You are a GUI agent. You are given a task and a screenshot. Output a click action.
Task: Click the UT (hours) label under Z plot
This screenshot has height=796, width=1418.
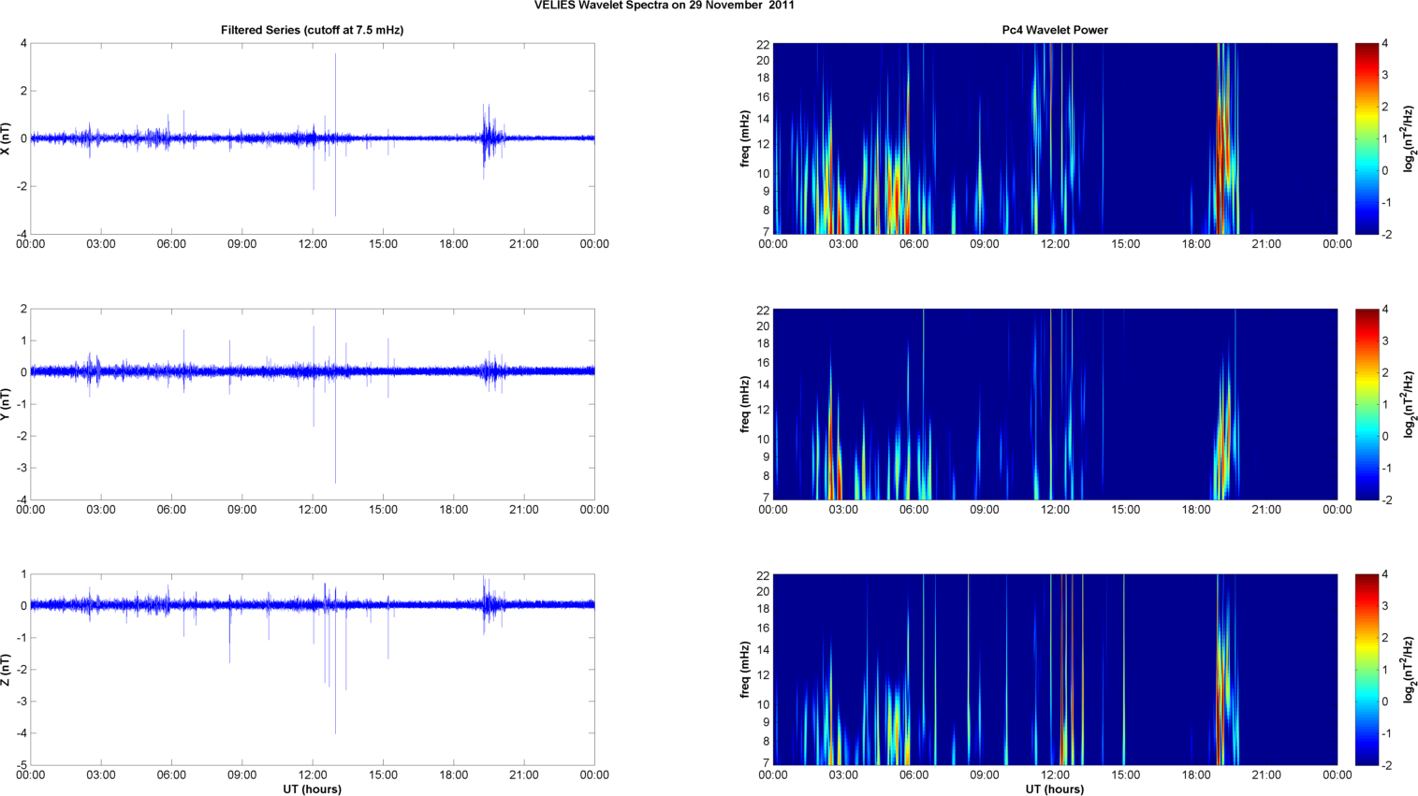click(312, 789)
